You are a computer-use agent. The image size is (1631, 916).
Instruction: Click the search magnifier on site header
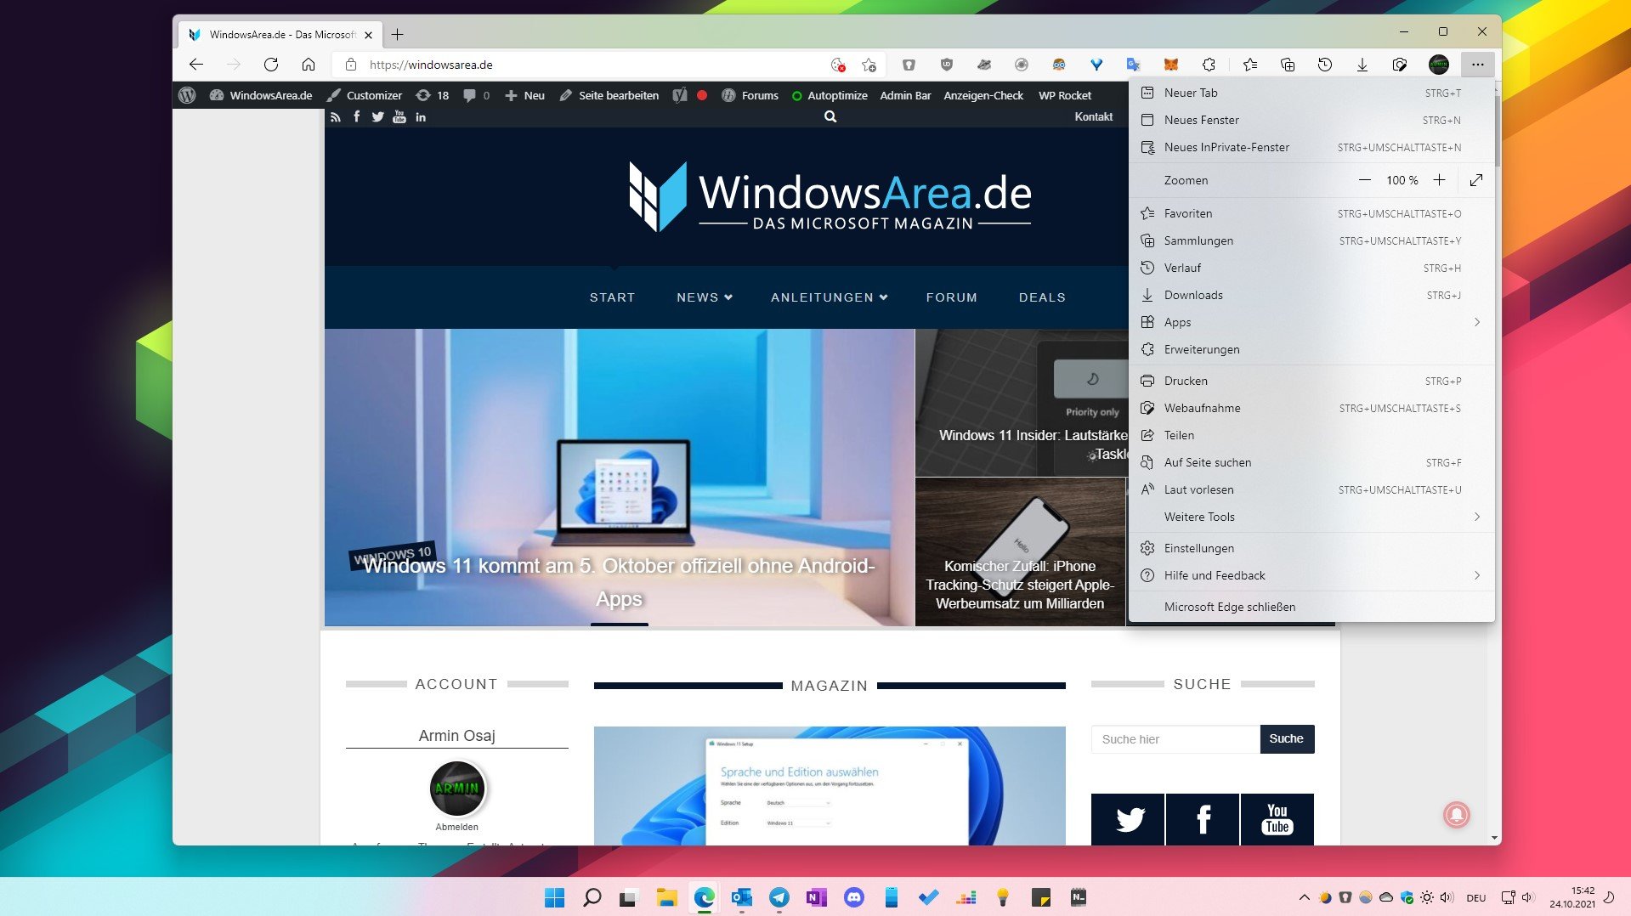pos(830,117)
